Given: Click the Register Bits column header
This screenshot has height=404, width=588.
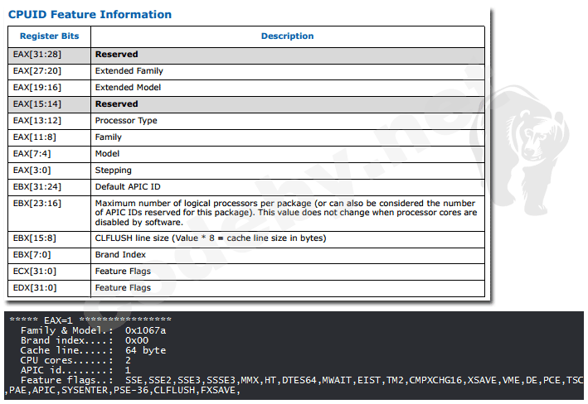Looking at the screenshot, I should coord(50,36).
